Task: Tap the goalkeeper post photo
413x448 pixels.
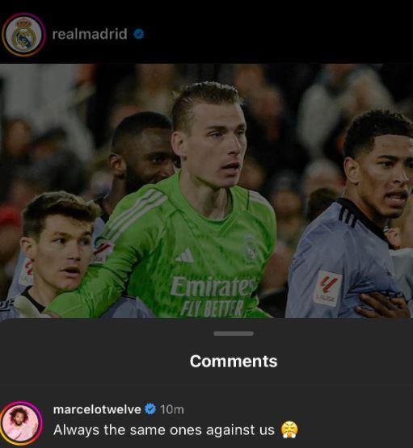Action: (x=207, y=191)
